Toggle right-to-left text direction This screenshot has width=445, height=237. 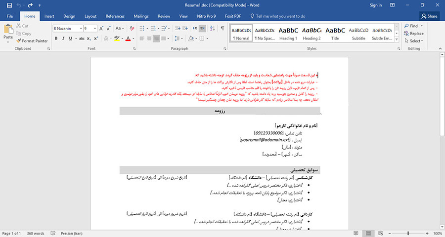coord(202,28)
